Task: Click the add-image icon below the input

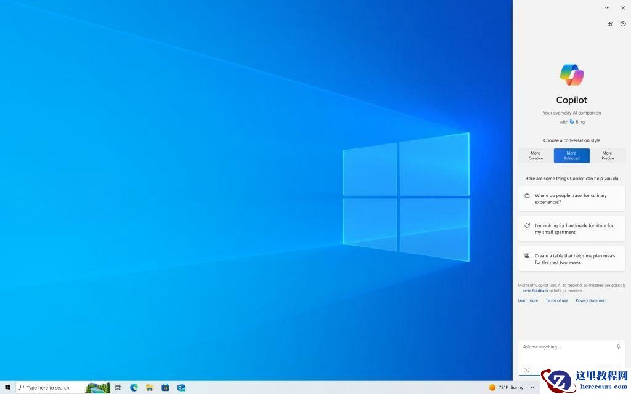Action: (526, 369)
